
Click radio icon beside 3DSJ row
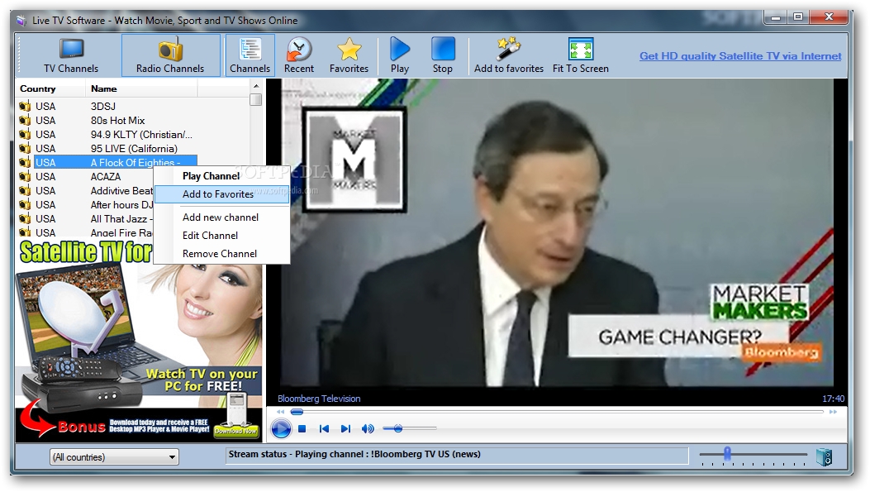tap(25, 106)
